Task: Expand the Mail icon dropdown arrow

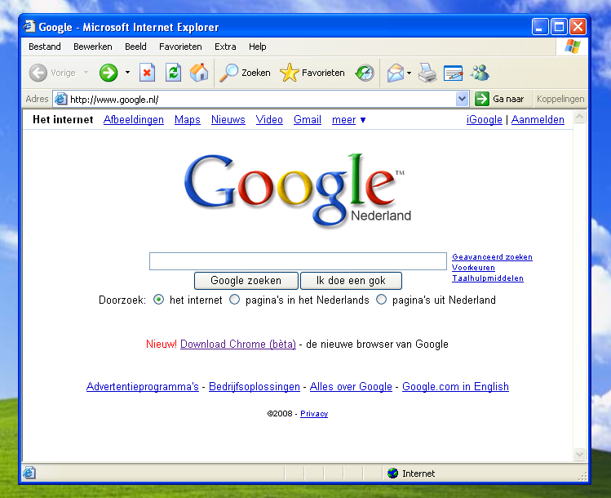Action: click(409, 73)
